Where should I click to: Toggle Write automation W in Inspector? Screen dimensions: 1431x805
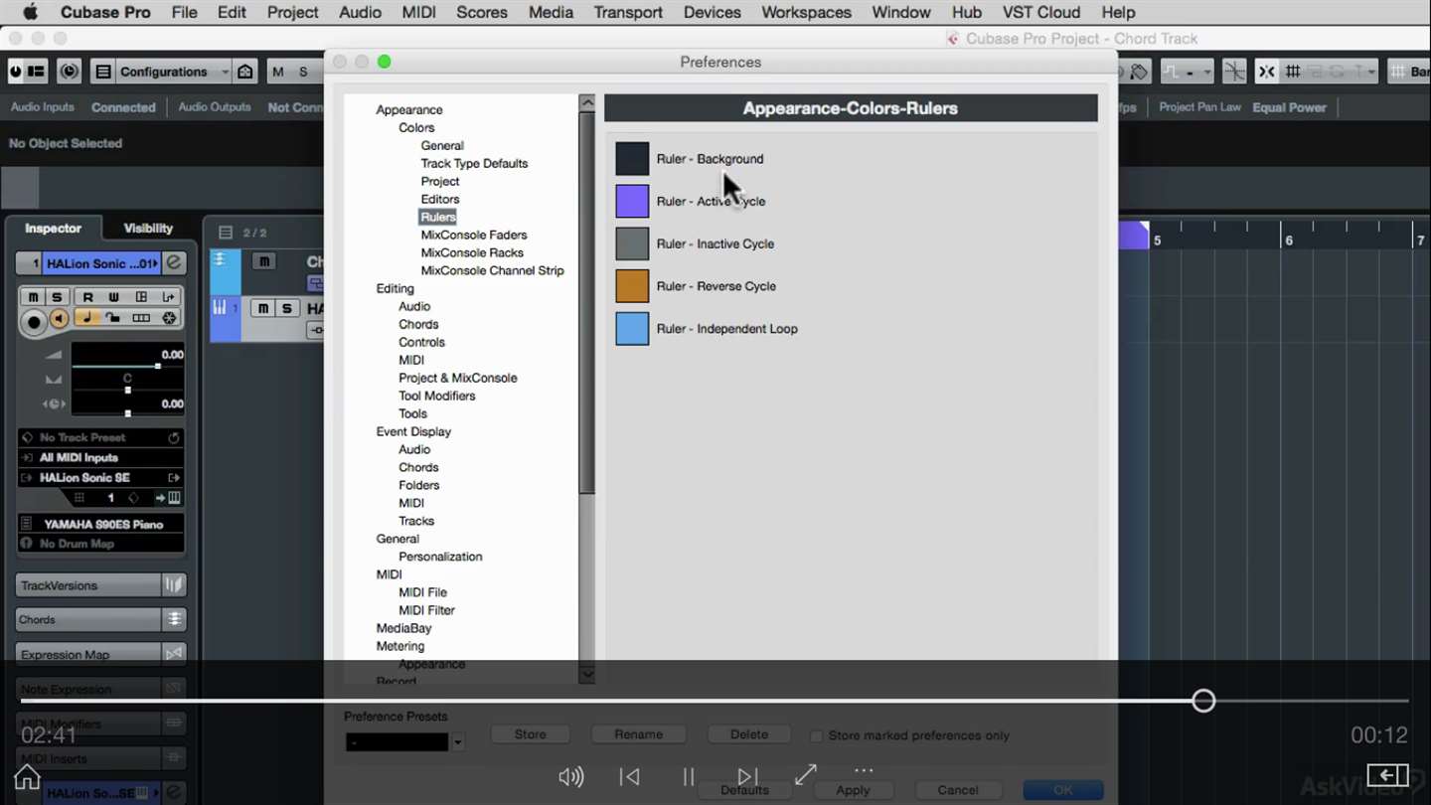pyautogui.click(x=113, y=297)
